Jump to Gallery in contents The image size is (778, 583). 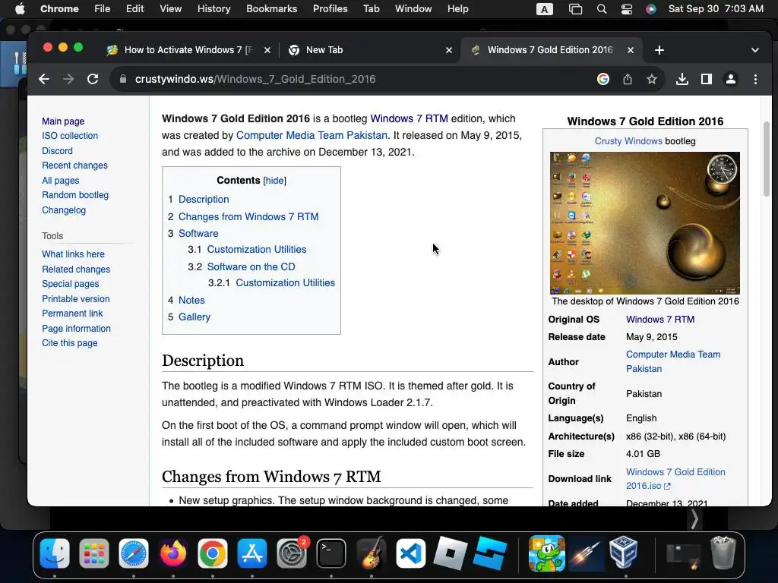coord(194,317)
